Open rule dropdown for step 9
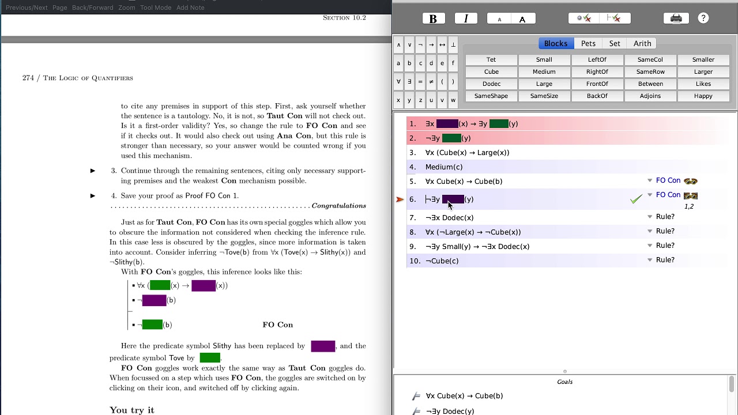Screen dimensions: 738x415 tap(650, 246)
